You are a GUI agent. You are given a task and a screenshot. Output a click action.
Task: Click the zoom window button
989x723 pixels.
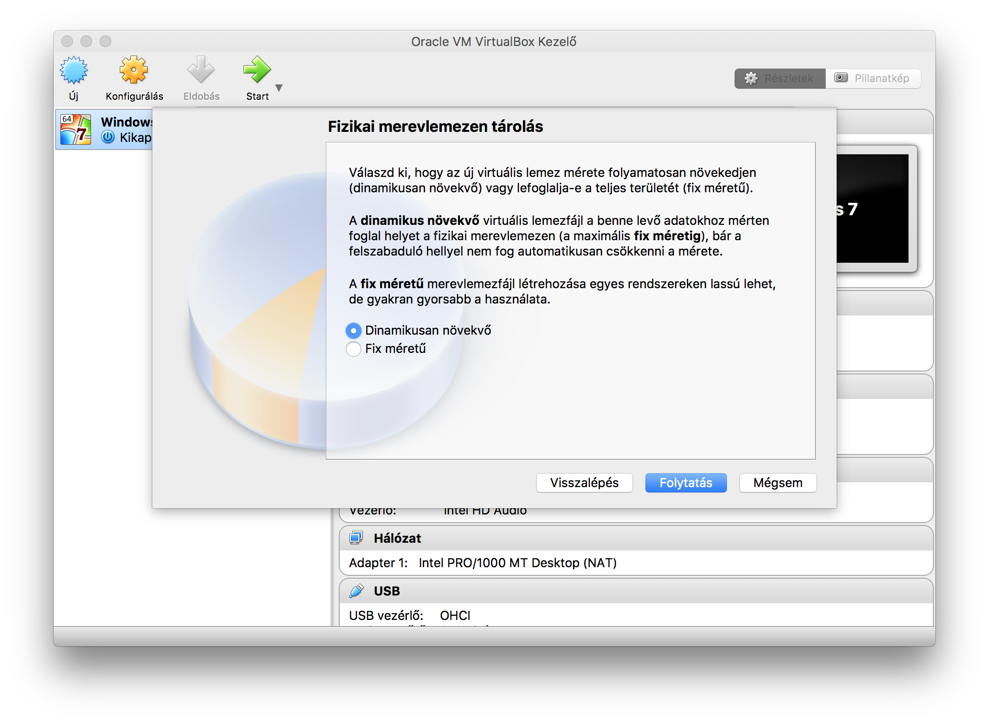105,41
